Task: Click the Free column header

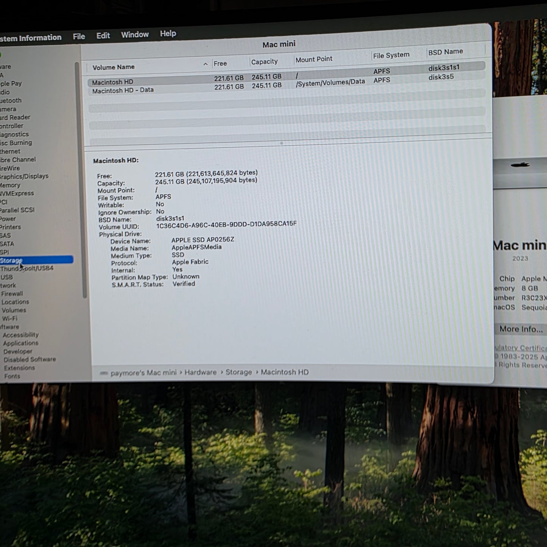Action: pyautogui.click(x=220, y=63)
